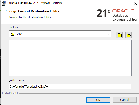The height and width of the screenshot is (105, 139).
Task: Click the Oracle 21c logo
Action: coord(118,15)
